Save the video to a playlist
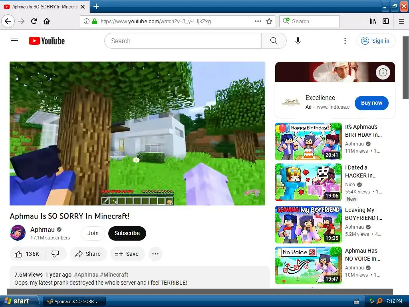409x307 pixels. [x=127, y=254]
